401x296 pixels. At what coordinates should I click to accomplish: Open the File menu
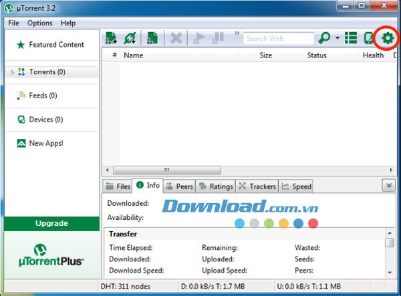[13, 23]
